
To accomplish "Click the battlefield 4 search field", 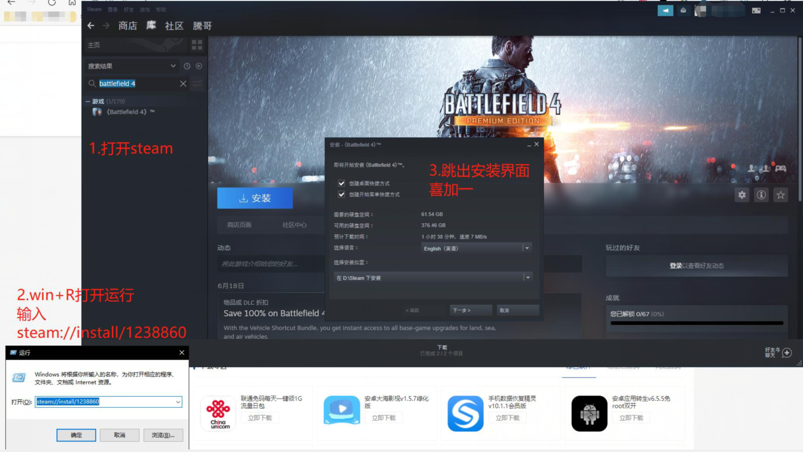I will pyautogui.click(x=137, y=83).
